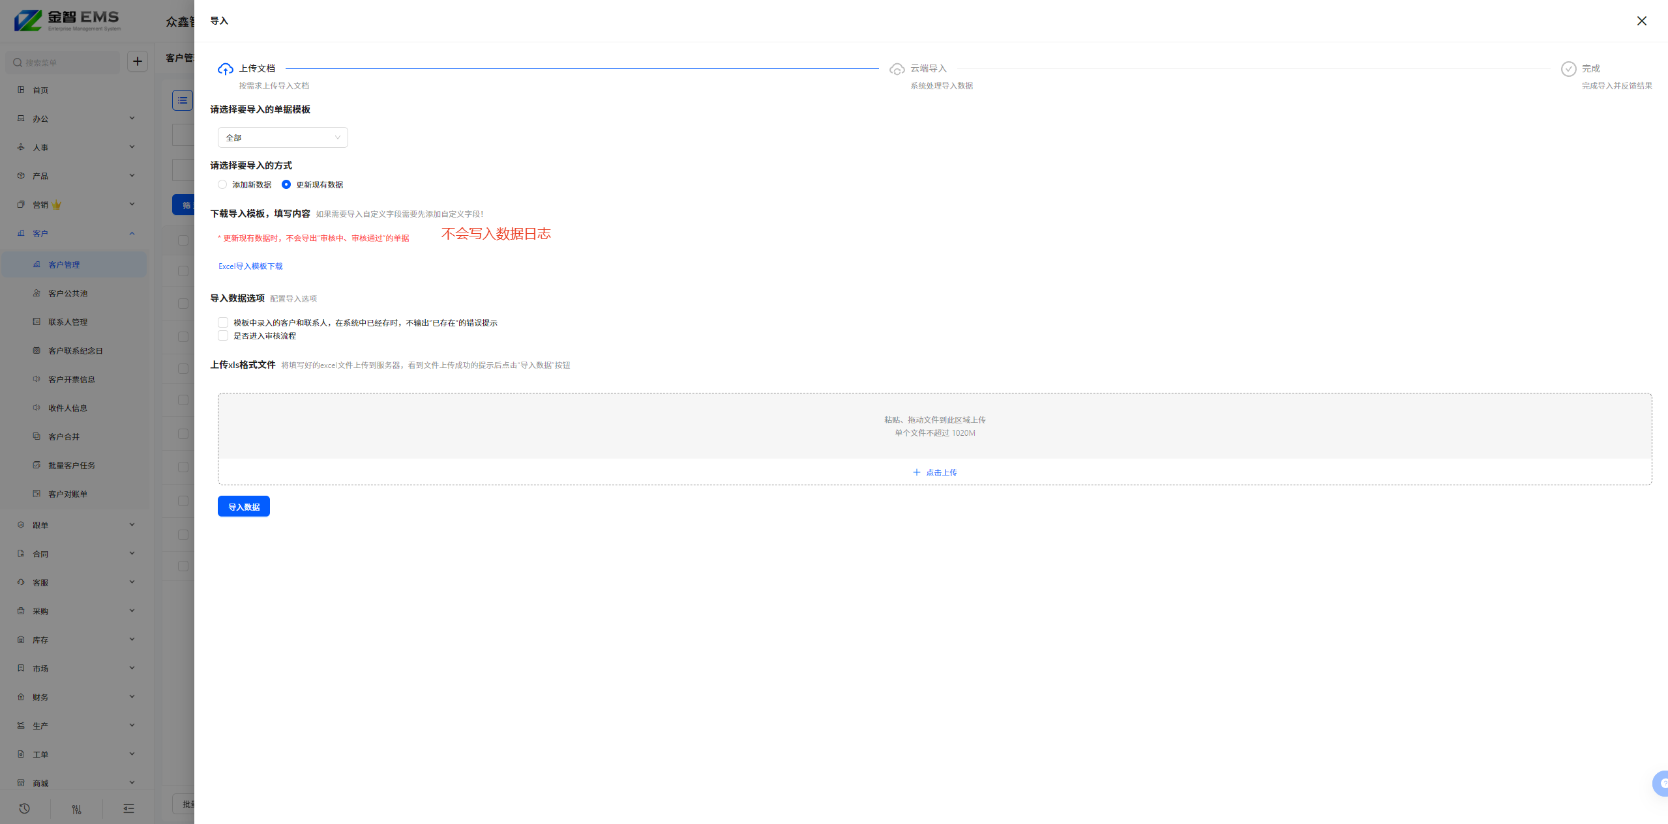Click the settings sliders icon in sidebar footer
This screenshot has height=824, width=1668.
(x=77, y=809)
